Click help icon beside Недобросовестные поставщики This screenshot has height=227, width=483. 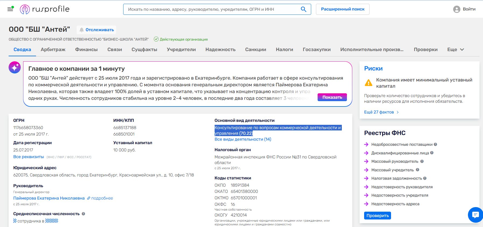click(x=435, y=144)
